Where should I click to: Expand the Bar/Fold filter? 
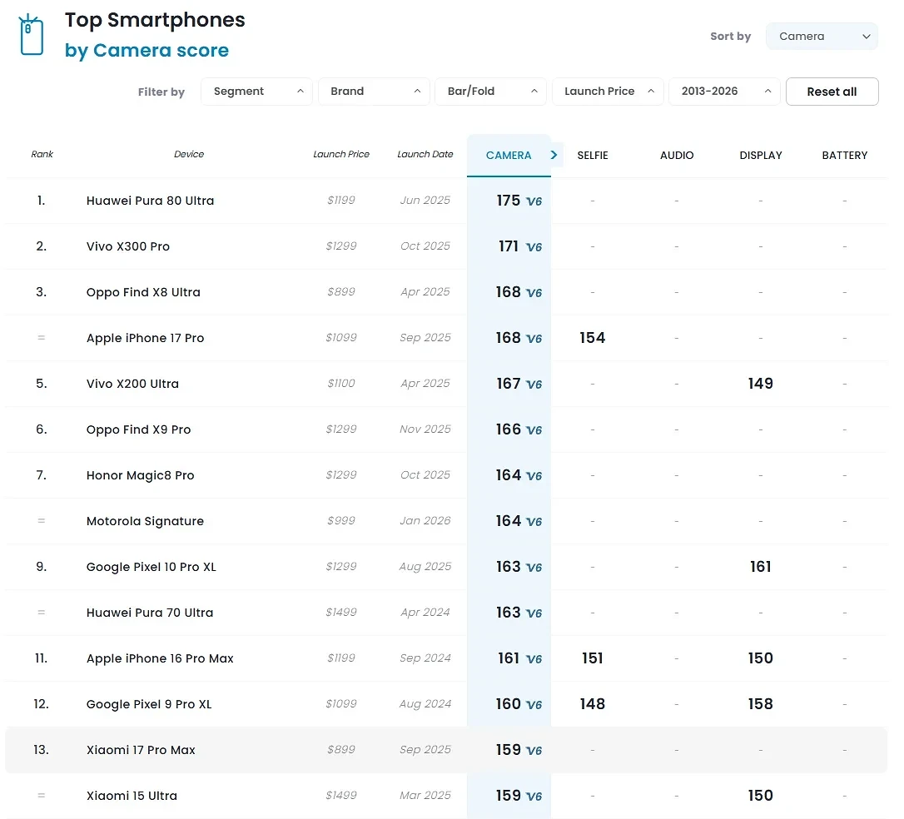490,92
